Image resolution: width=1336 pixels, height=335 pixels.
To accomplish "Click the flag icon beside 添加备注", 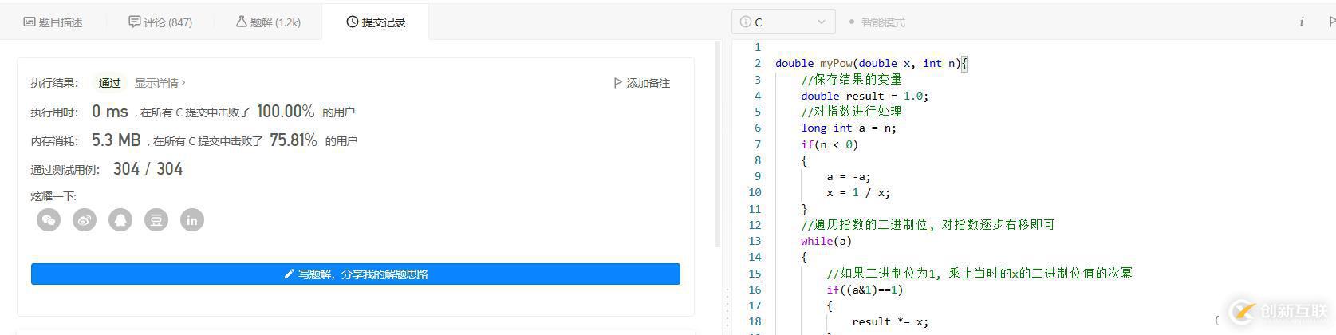I will (617, 83).
